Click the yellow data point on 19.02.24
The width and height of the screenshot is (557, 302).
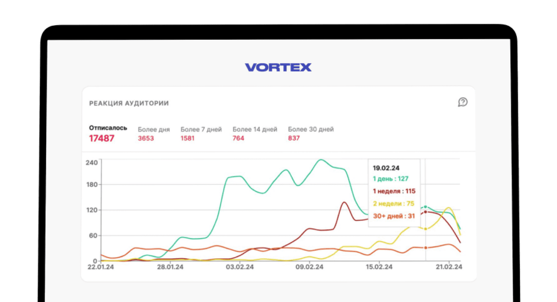[x=425, y=229]
